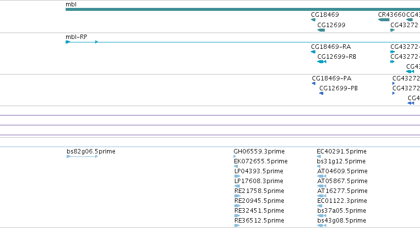
Task: Click the bs82g06.5prime EST arrow glyph
Action: [82, 156]
